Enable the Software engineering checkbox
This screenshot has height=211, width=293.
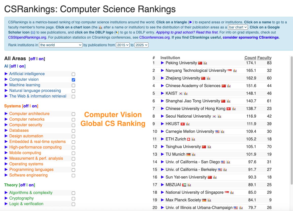pos(73,176)
